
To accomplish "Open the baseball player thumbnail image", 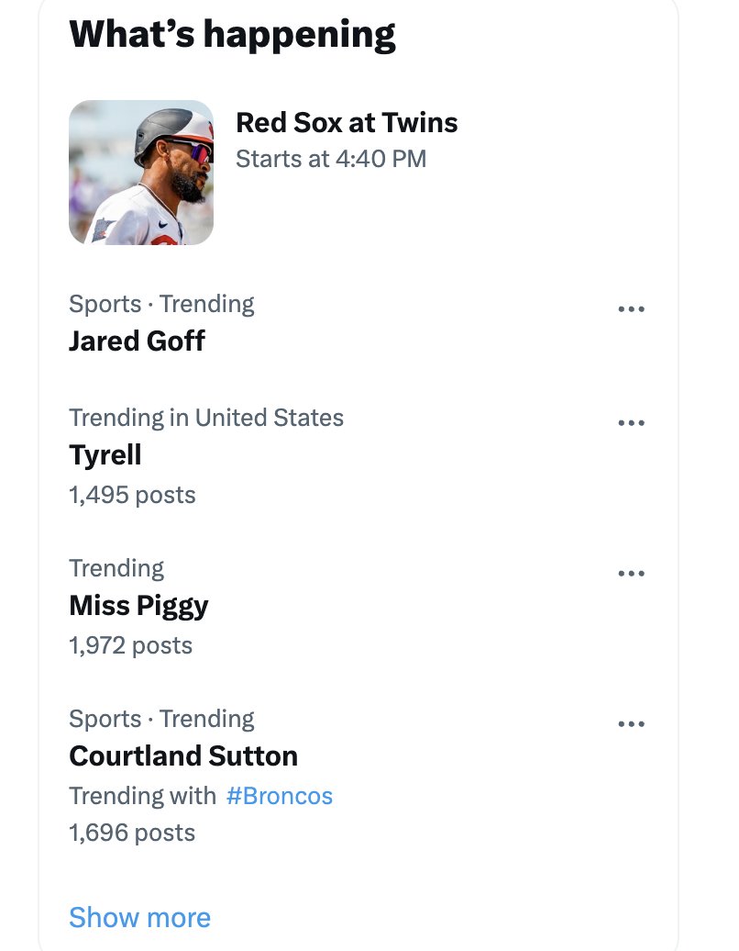I will (x=141, y=173).
